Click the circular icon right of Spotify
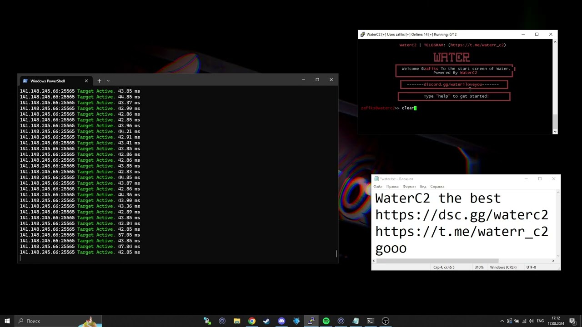The width and height of the screenshot is (582, 327). (341, 321)
